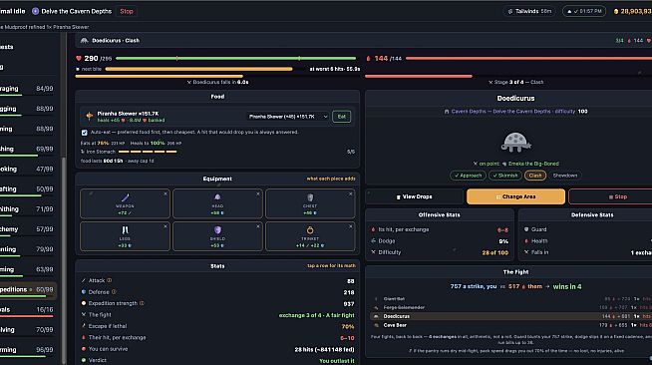This screenshot has height=365, width=652.
Task: Click the 'tap a row for its math' hint
Action: (331, 265)
